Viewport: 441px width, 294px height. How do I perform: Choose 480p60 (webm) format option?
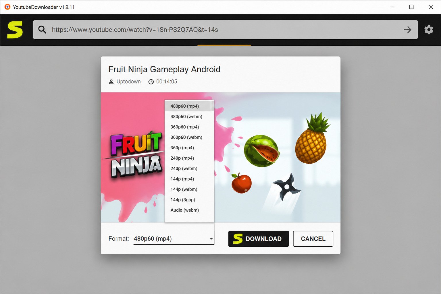tap(189, 117)
